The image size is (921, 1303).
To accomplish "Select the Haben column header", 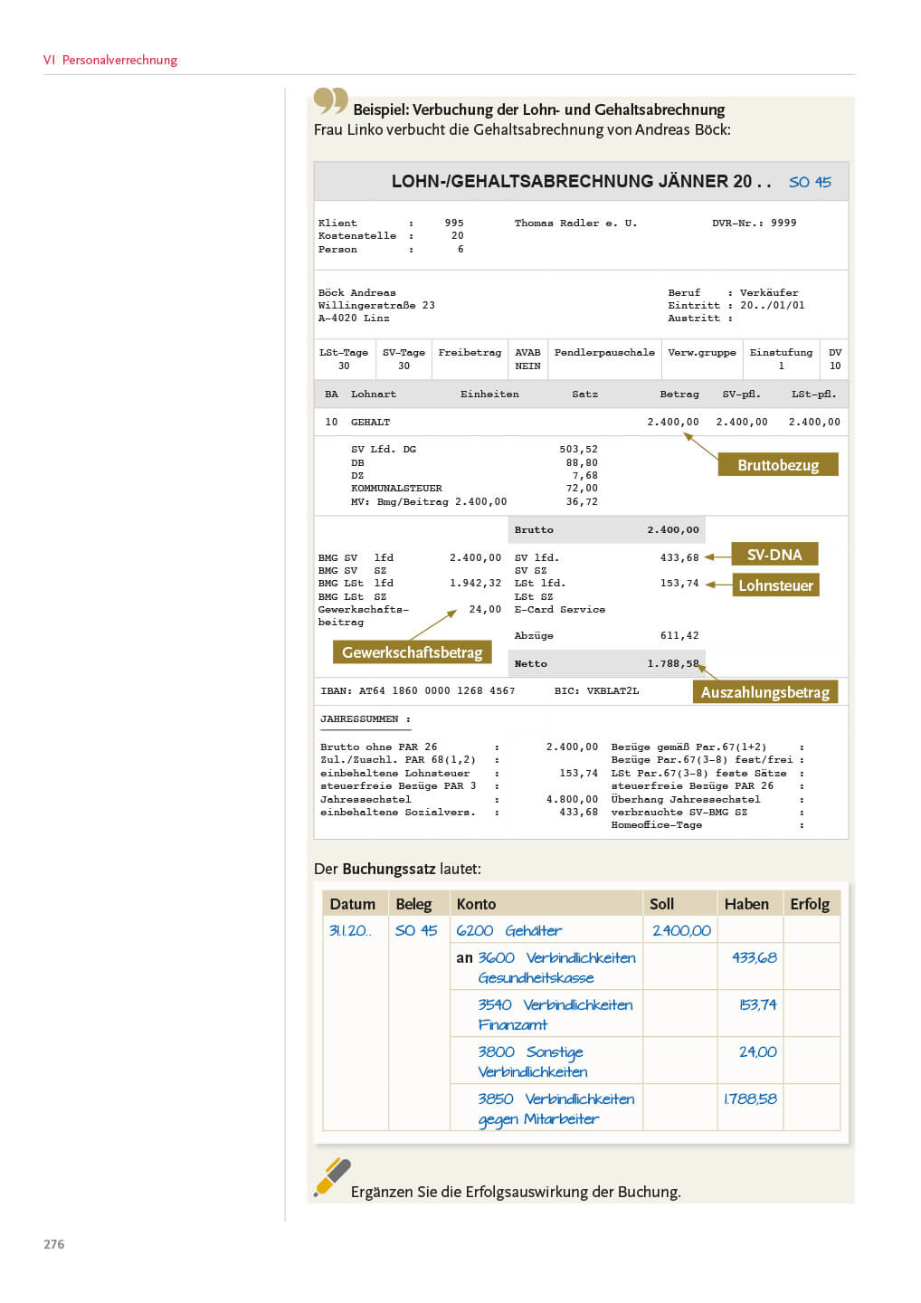I will tap(745, 904).
